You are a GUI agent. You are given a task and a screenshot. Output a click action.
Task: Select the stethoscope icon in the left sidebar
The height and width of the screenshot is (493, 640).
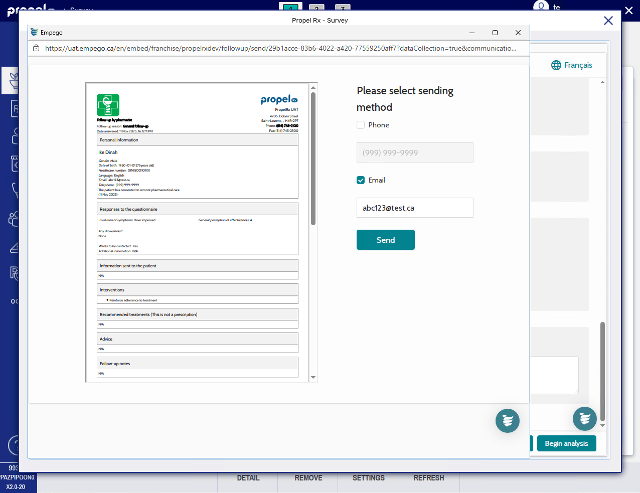pos(15,190)
